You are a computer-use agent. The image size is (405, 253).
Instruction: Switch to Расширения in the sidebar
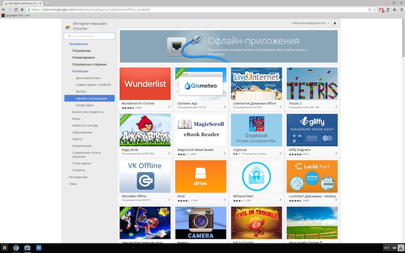(78, 177)
